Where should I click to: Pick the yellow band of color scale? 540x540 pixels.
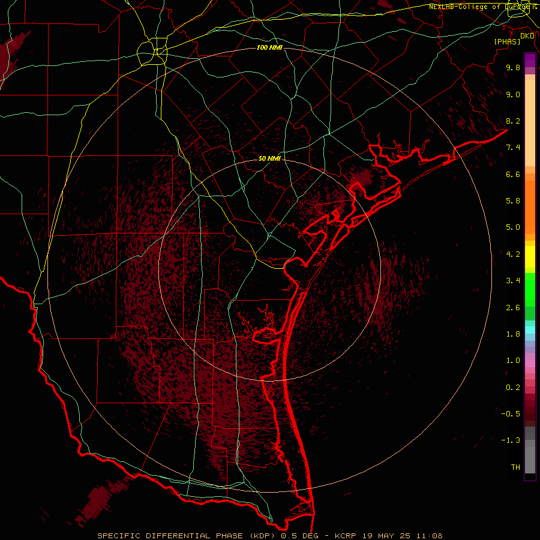pos(530,257)
